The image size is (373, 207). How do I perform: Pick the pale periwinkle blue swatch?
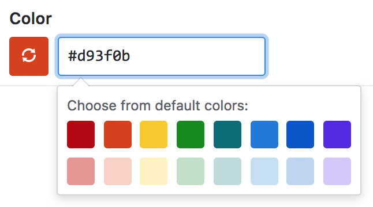(300, 171)
